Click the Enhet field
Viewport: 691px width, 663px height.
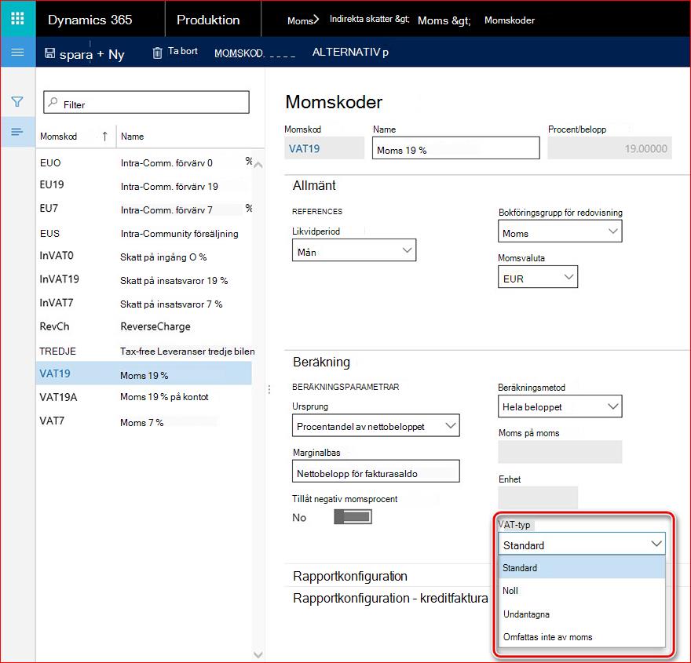click(x=538, y=497)
